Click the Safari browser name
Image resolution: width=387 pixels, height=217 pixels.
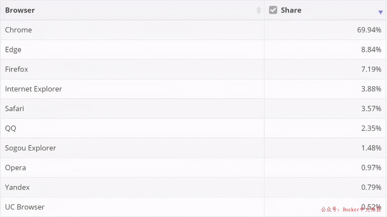tap(15, 108)
